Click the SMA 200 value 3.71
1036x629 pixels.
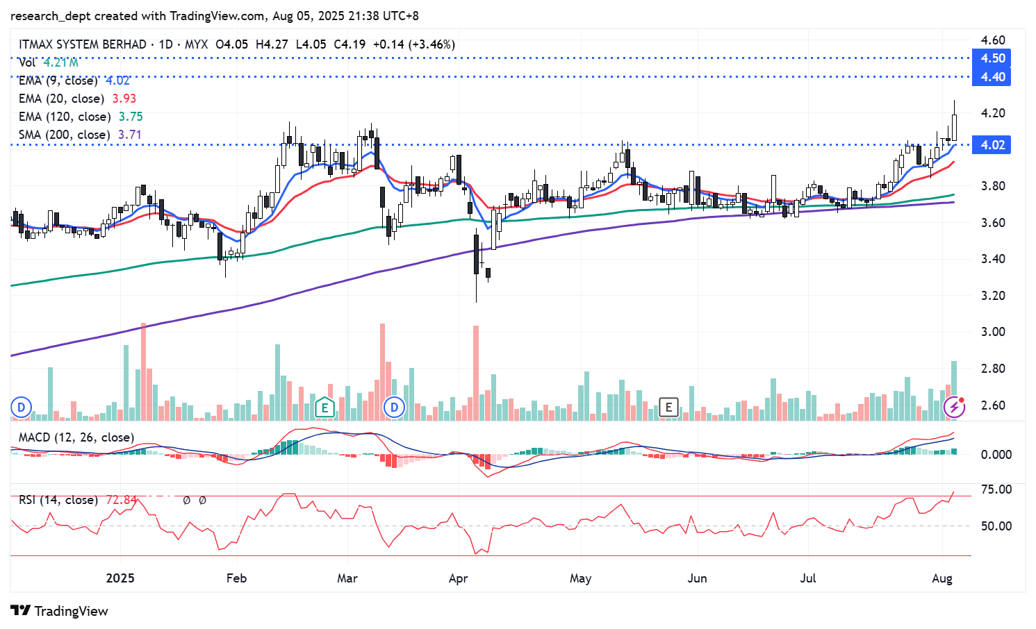coord(130,135)
